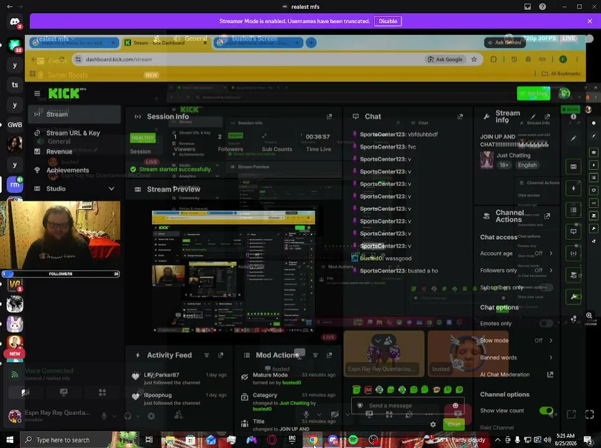The width and height of the screenshot is (601, 448).
Task: Toggle Emotes only chat switch
Action: pos(546,324)
